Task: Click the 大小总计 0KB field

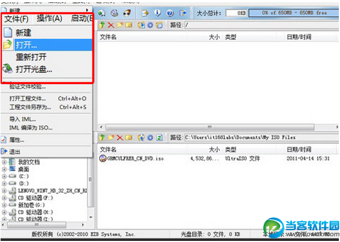Action: (236, 13)
